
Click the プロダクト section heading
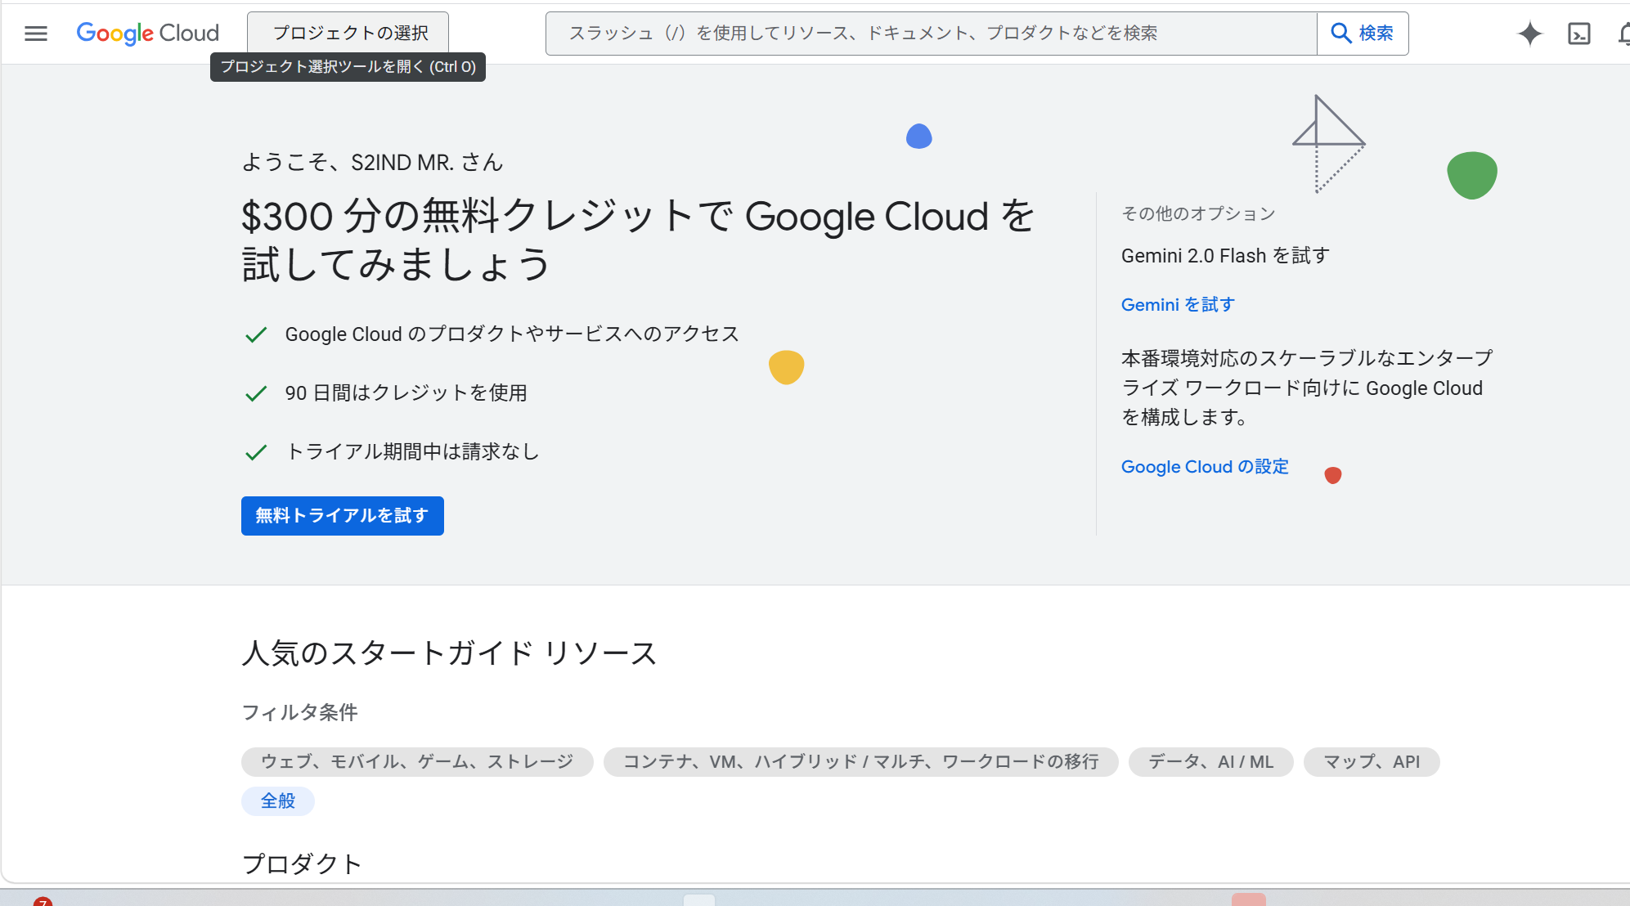pos(302,864)
